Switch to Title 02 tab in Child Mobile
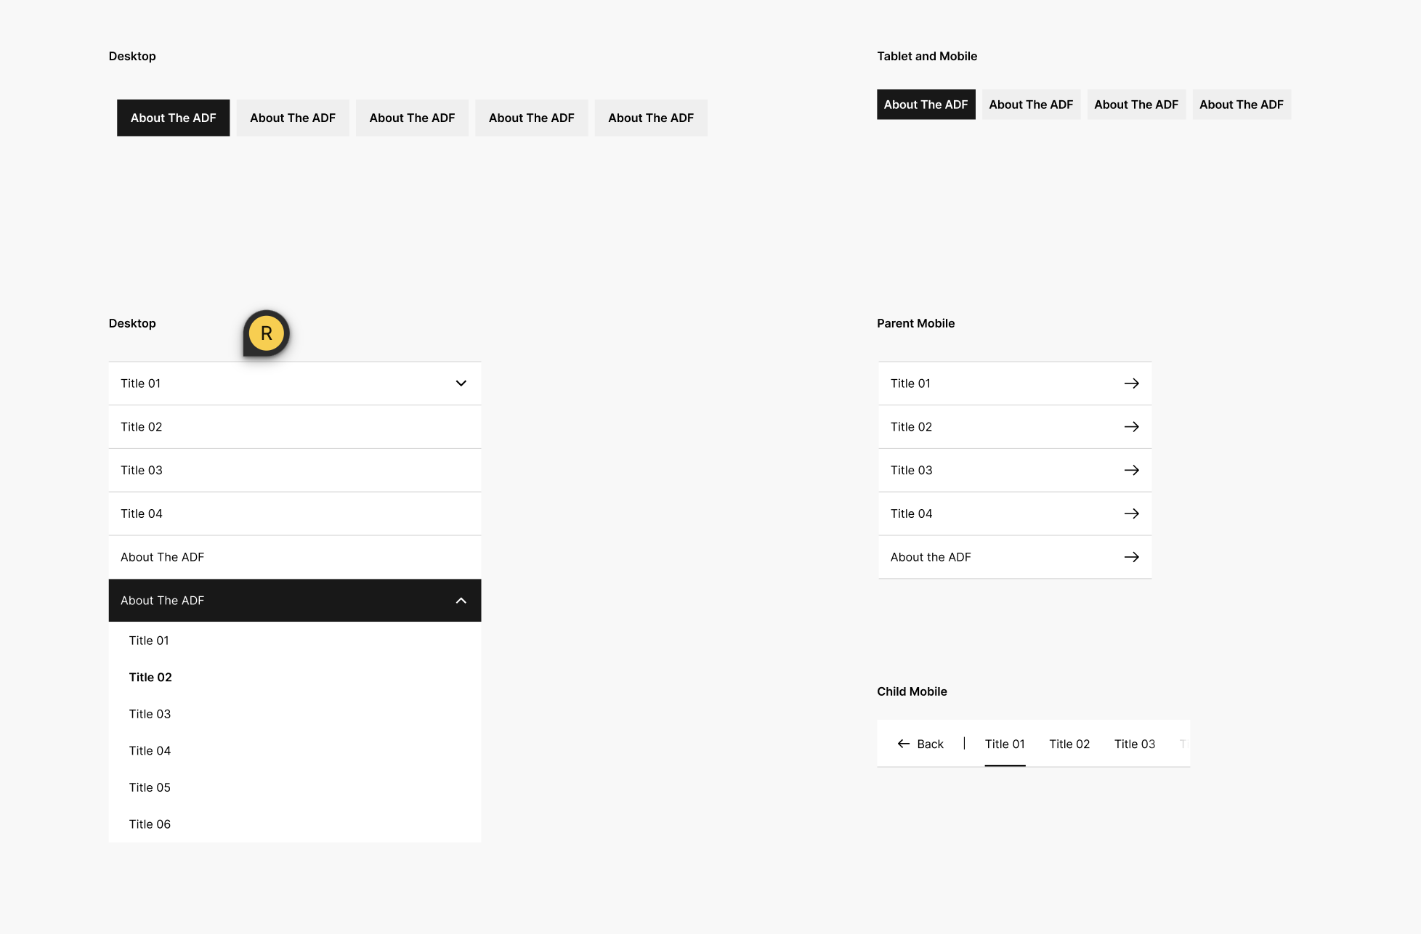 coord(1069,744)
